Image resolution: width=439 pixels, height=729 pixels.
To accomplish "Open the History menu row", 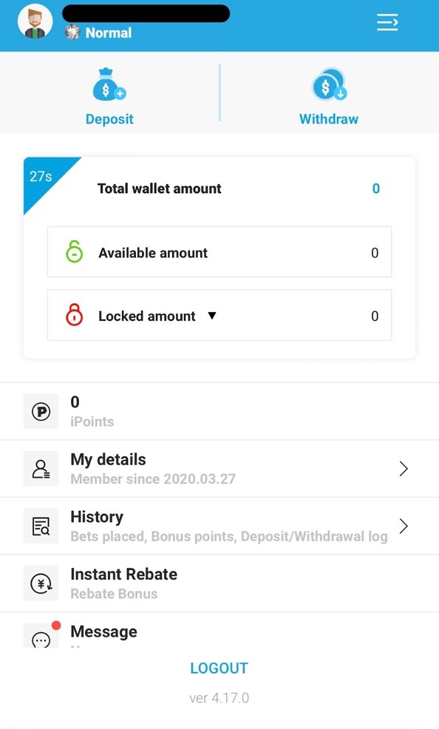I will [x=219, y=526].
